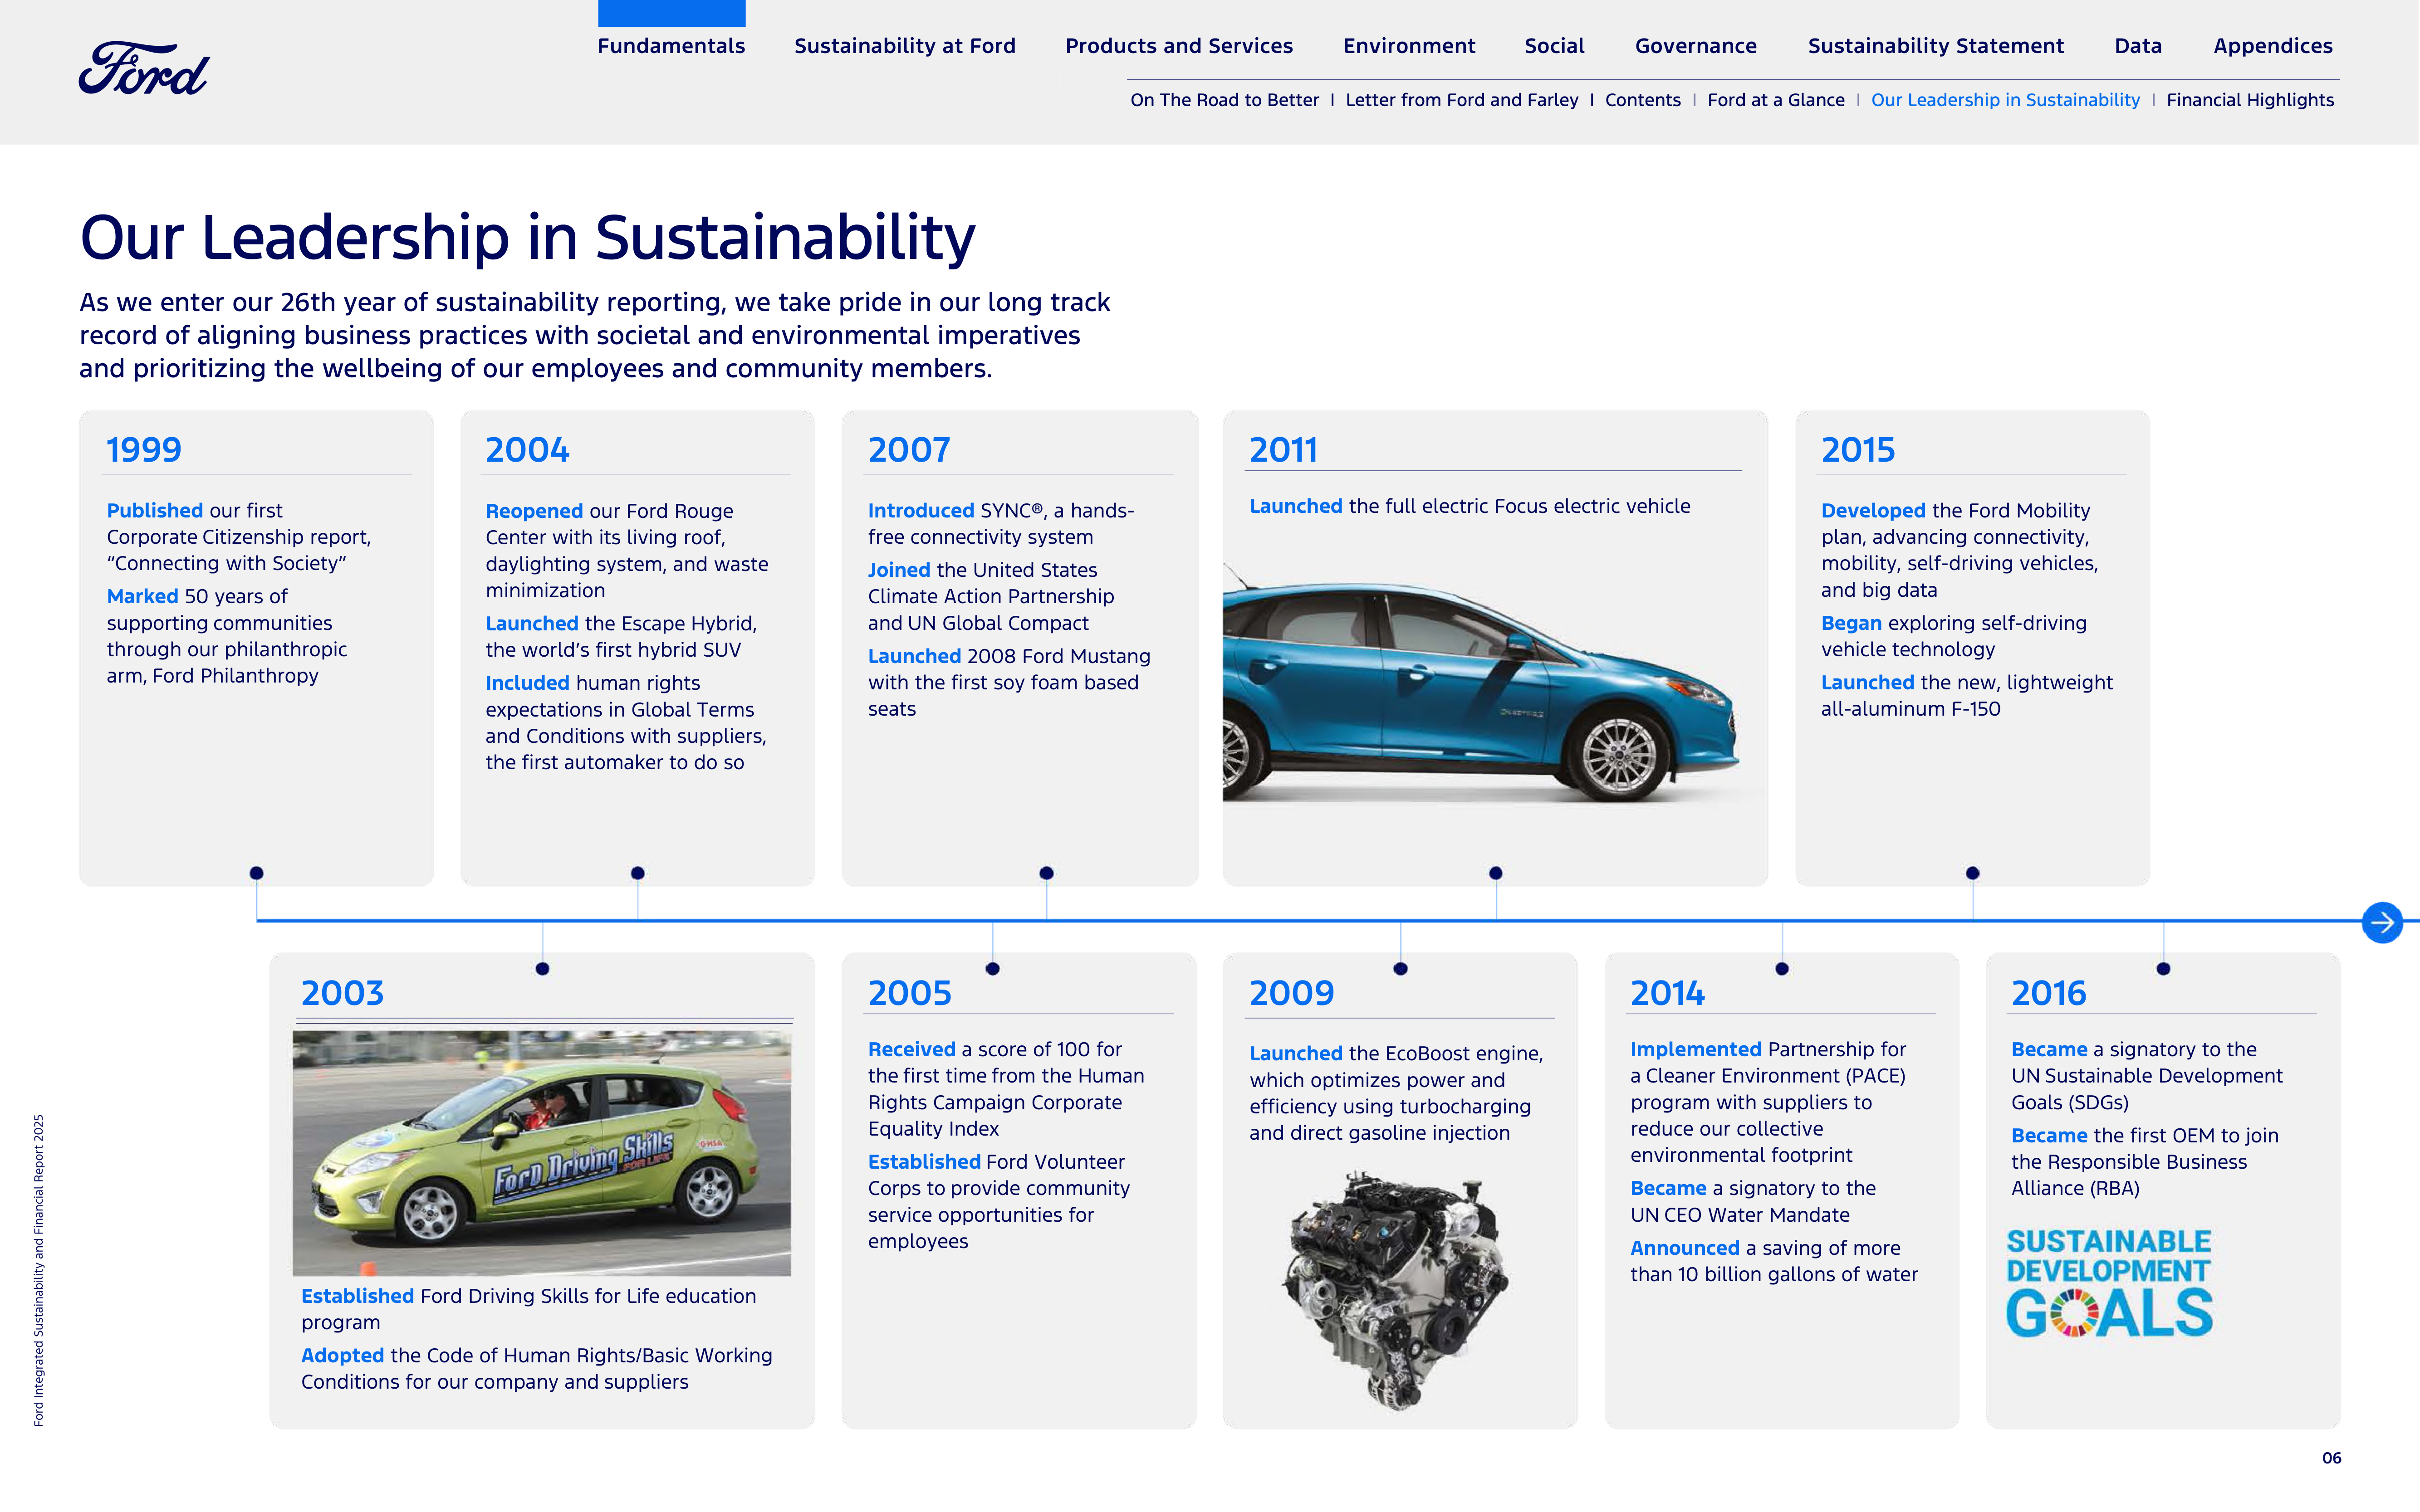This screenshot has height=1512, width=2420.
Task: Open the Appendices tab
Action: pos(2273,46)
